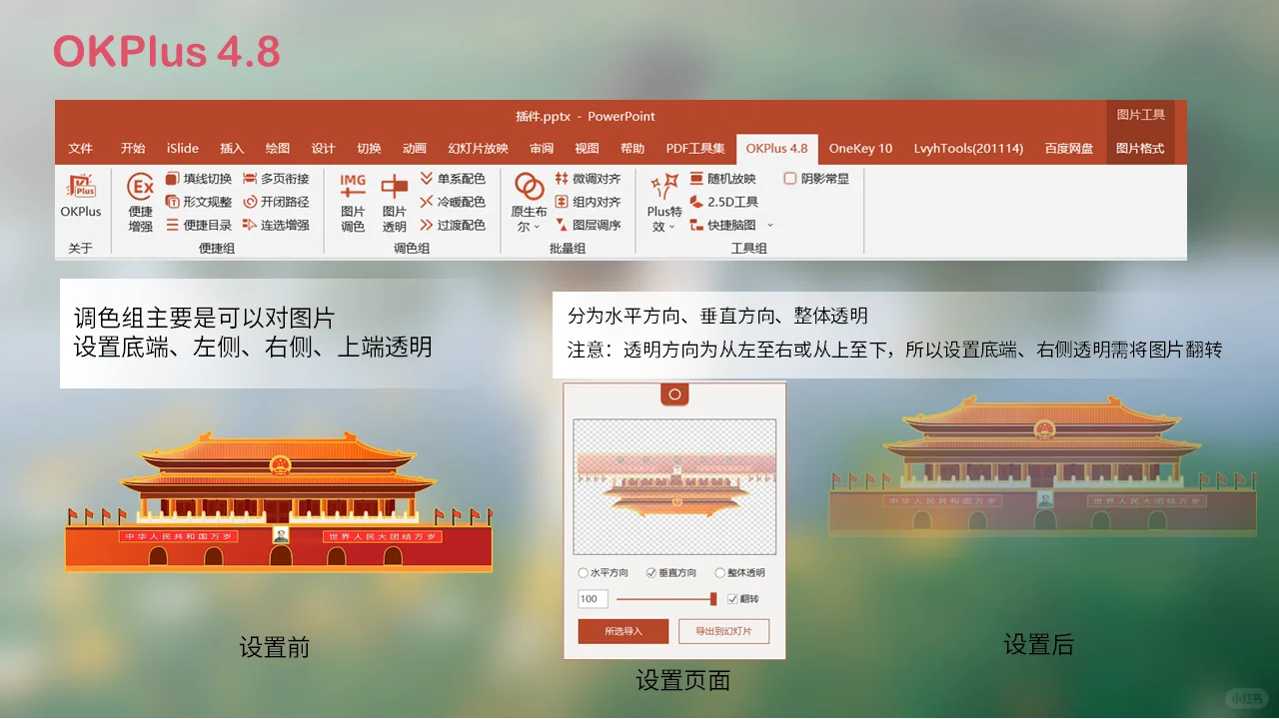Image resolution: width=1279 pixels, height=719 pixels.
Task: Apply 单系配色 color scheme
Action: [453, 179]
